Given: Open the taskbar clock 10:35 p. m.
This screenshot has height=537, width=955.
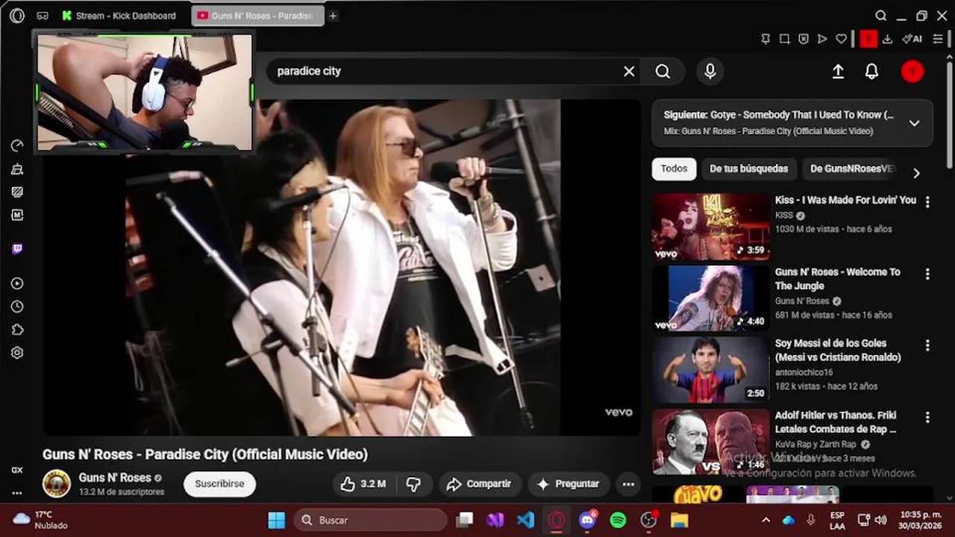Looking at the screenshot, I should [921, 520].
